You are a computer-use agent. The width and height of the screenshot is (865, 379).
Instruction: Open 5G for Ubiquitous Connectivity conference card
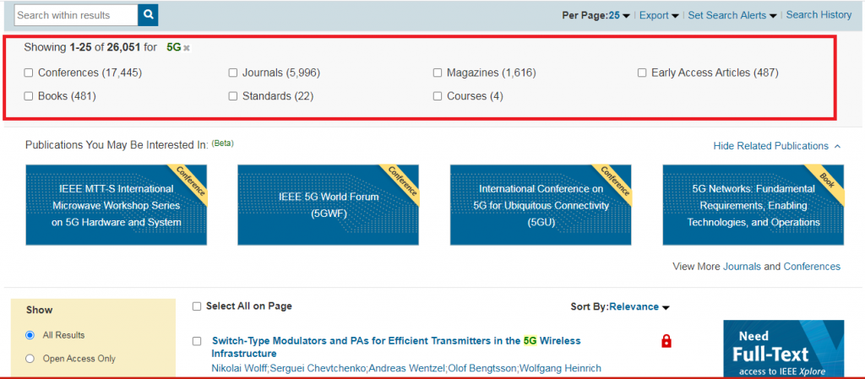click(541, 205)
